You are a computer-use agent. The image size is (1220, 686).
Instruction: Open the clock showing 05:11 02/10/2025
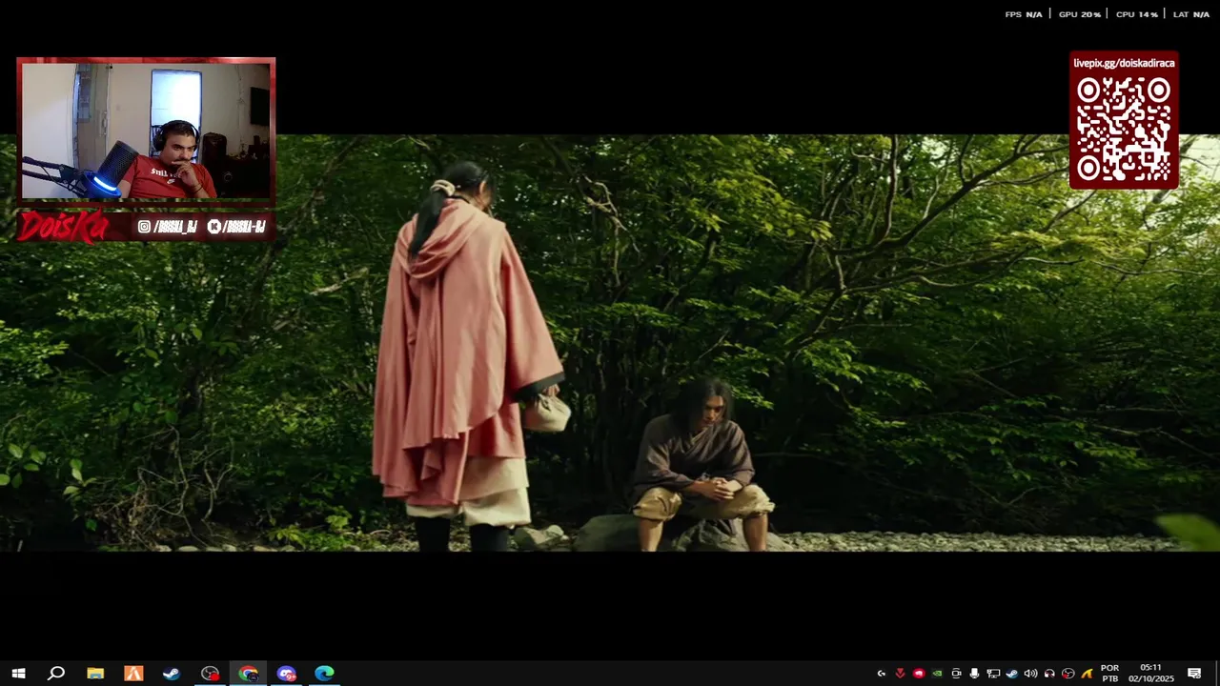(1151, 674)
